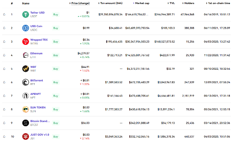The image size is (235, 143).
Task: Toggle the alert bell for Bitcoin Standard row
Action: (4, 123)
